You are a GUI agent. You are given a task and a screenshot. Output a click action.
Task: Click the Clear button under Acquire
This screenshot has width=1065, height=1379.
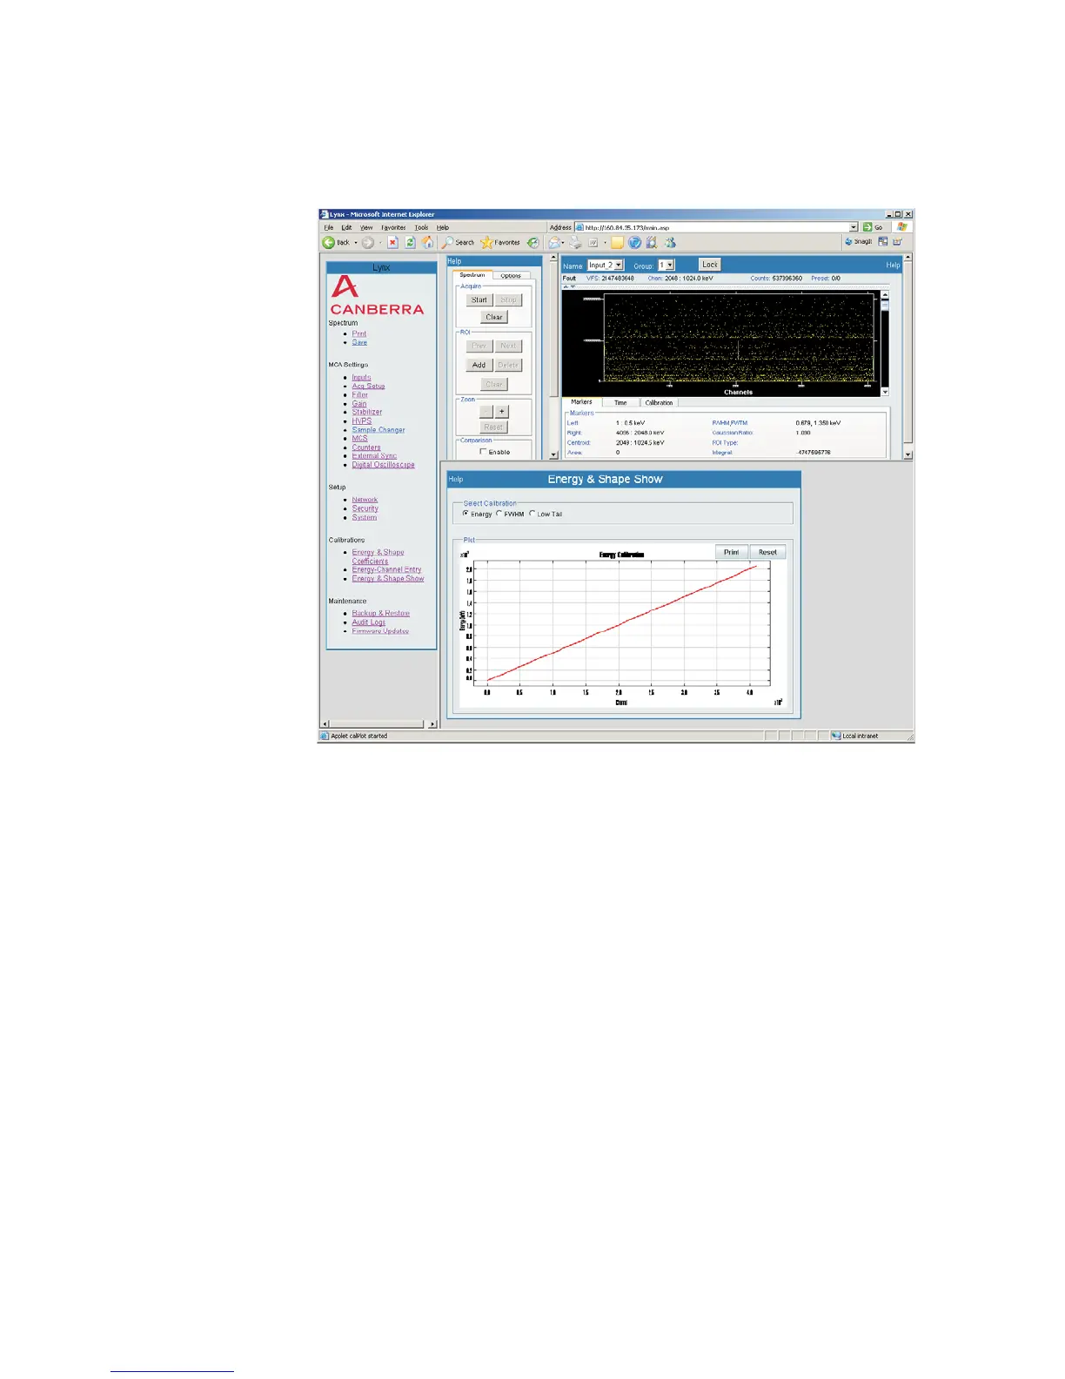coord(494,317)
